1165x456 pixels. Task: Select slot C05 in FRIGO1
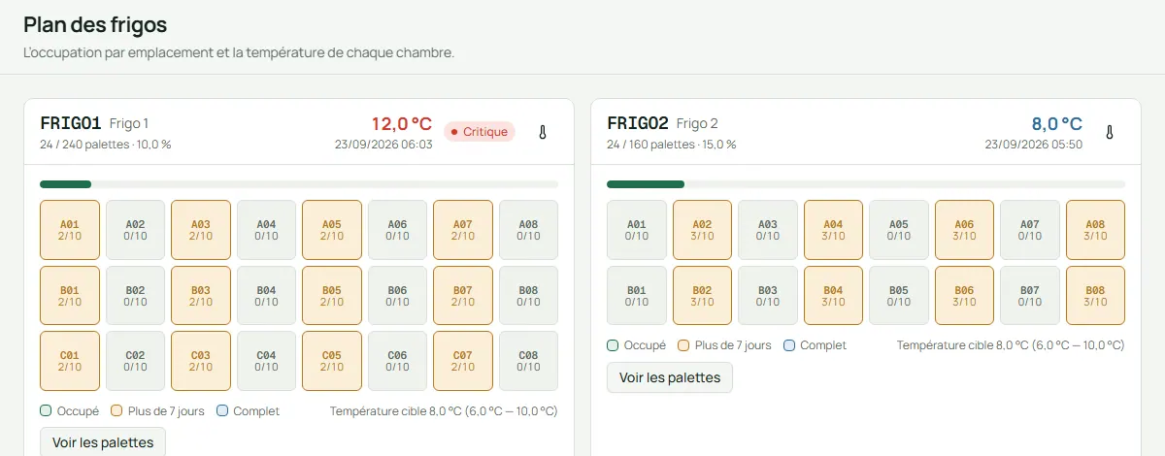(x=332, y=361)
